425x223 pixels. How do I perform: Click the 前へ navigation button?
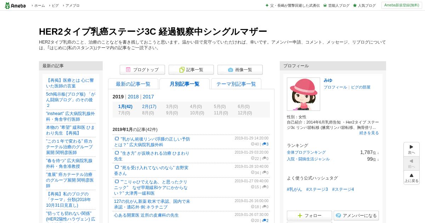click(412, 164)
